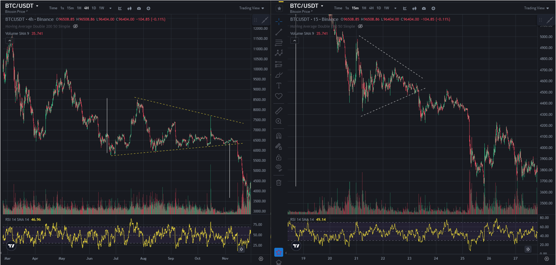Image resolution: width=556 pixels, height=265 pixels.
Task: Click the plus circle icon in right chart
Action: (x=433, y=8)
